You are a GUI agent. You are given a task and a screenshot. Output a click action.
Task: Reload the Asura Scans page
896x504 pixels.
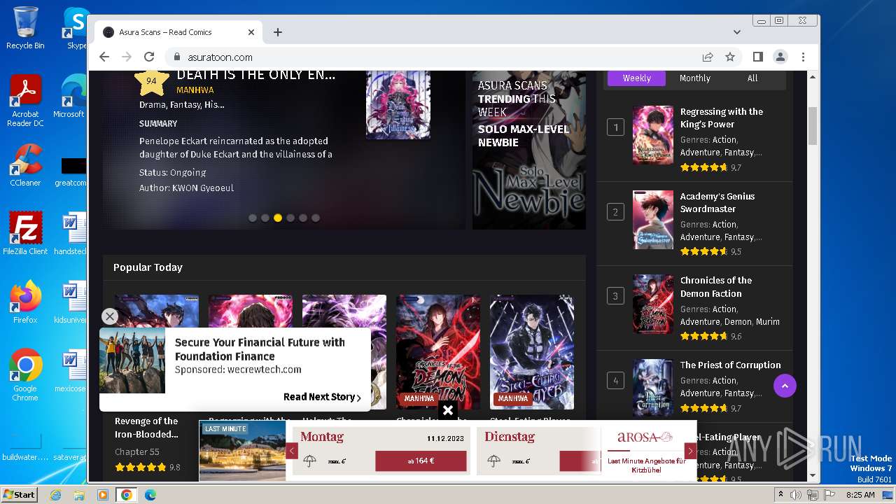pos(149,57)
